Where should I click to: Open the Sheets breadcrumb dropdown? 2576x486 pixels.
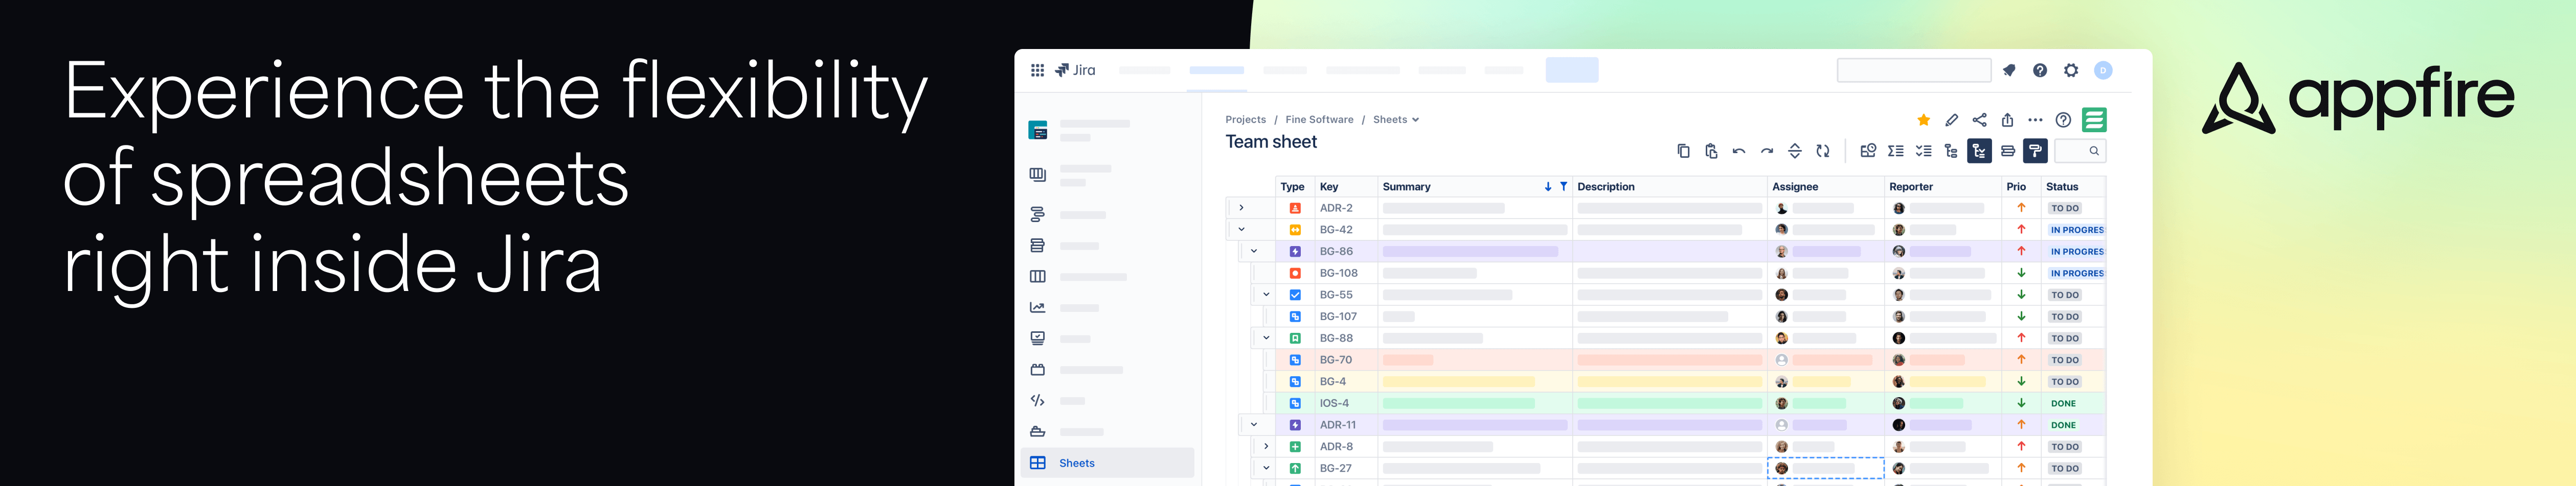click(1396, 120)
